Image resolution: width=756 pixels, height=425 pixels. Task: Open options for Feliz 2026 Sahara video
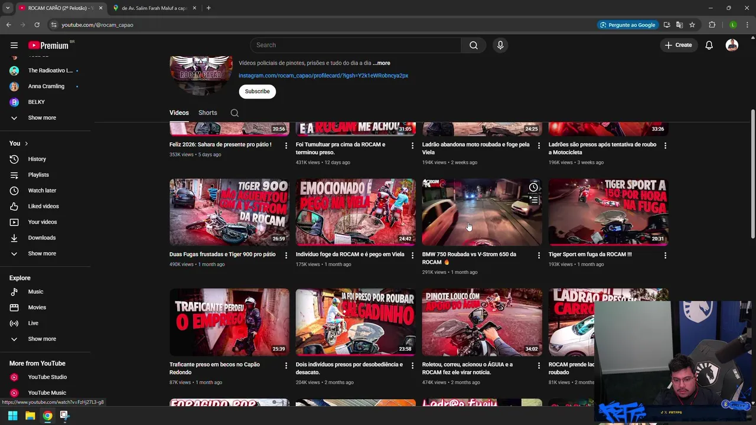286,145
